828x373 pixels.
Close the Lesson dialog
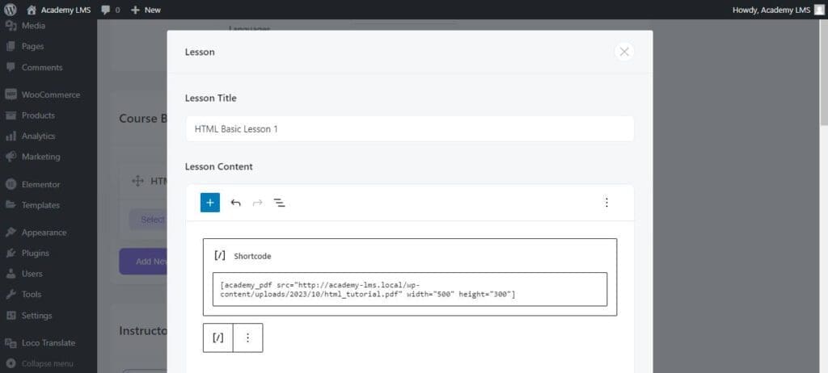(x=624, y=52)
